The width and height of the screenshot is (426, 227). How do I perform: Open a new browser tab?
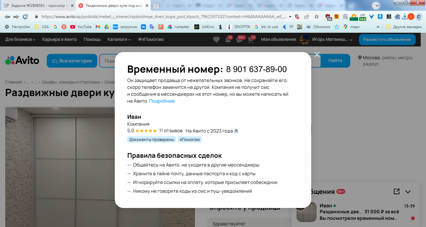pyautogui.click(x=156, y=6)
